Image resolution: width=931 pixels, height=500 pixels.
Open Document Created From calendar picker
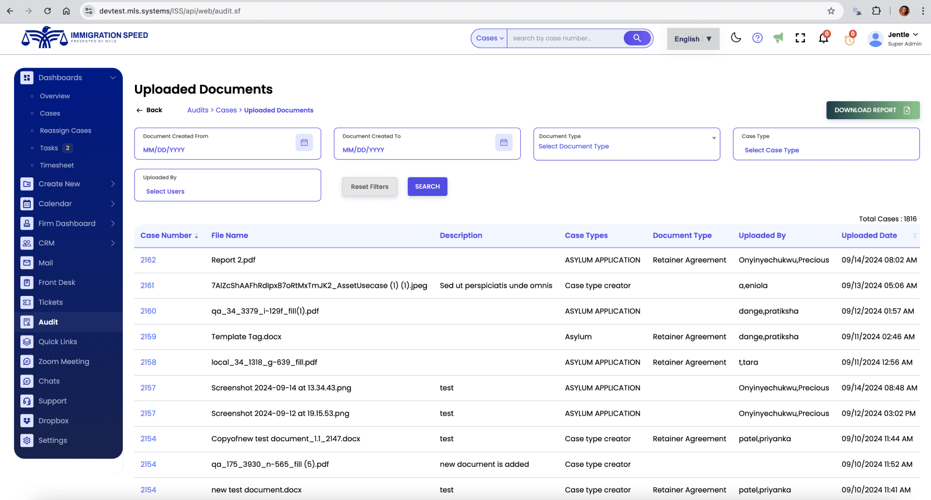coord(304,142)
